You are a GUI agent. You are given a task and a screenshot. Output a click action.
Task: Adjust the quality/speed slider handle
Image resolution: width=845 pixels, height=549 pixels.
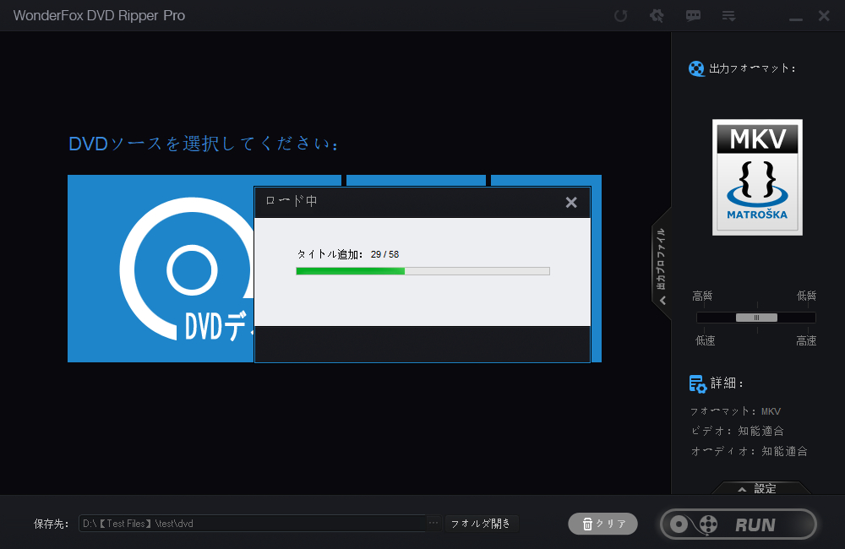pos(756,318)
